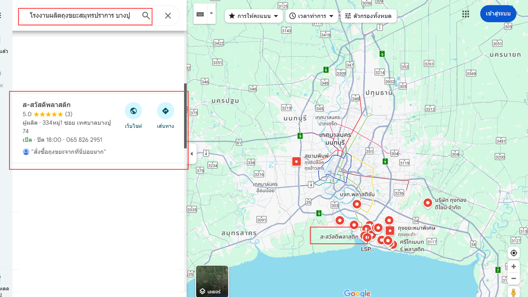Click the address 334หมู่1 ซอย เทศบาลบางปู
The image size is (528, 297).
pos(76,123)
